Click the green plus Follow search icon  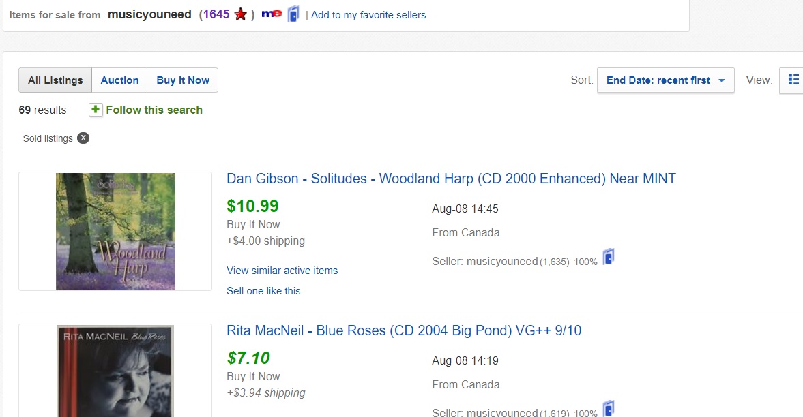click(96, 110)
